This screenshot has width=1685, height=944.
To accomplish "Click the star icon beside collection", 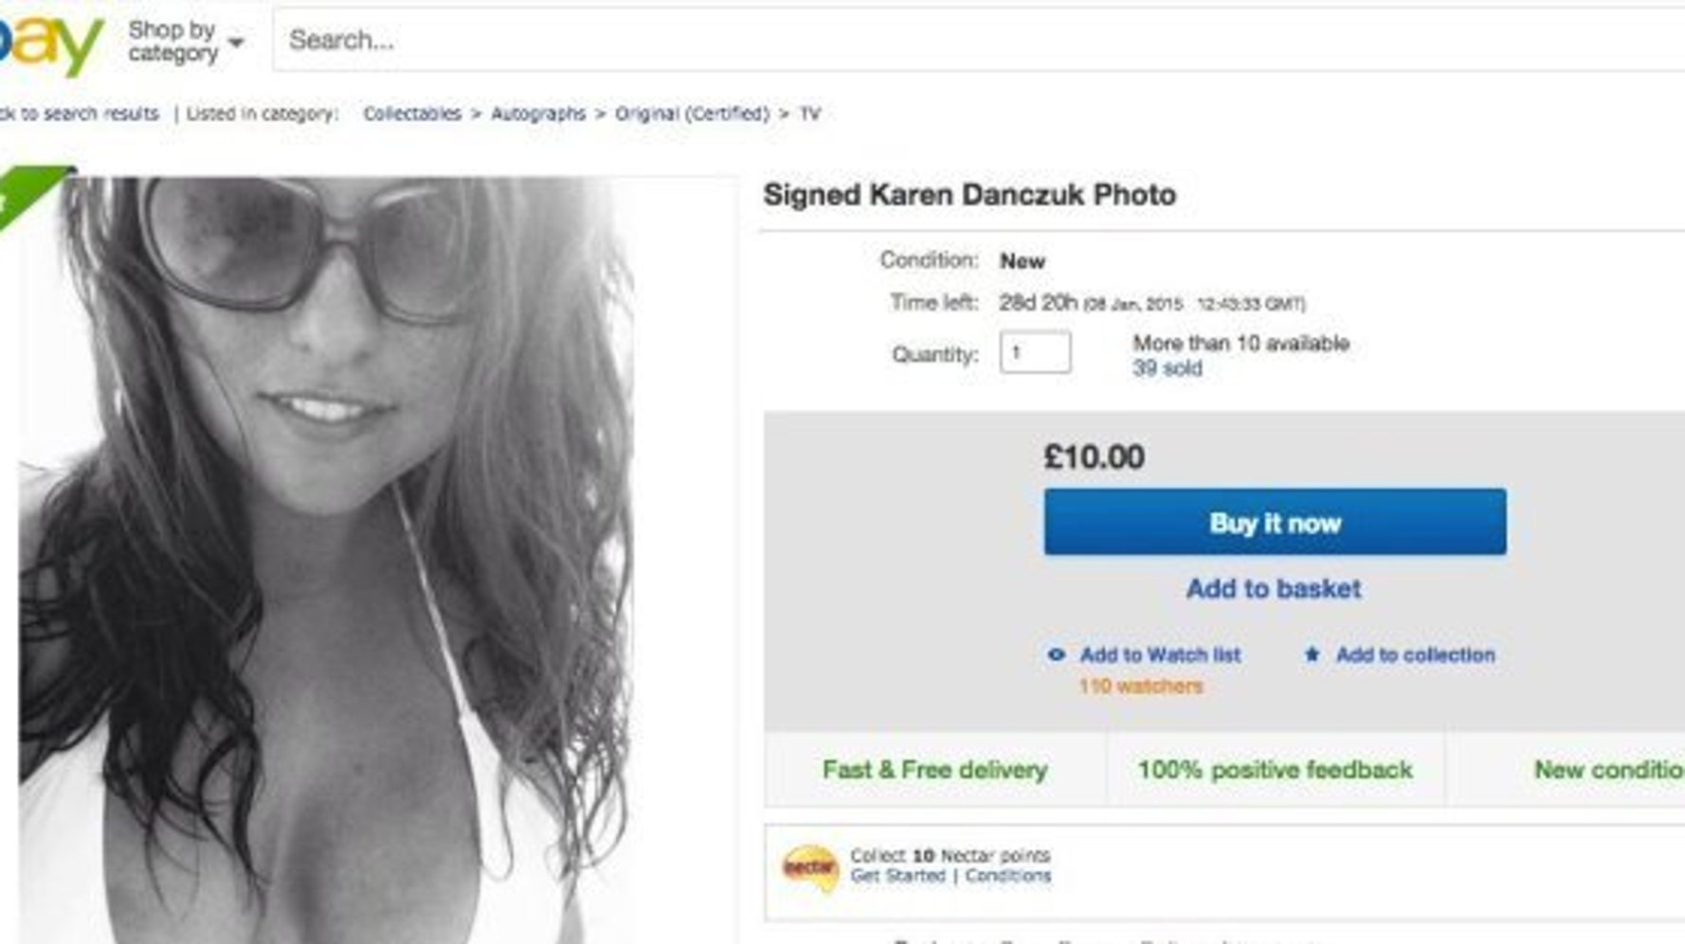I will pyautogui.click(x=1312, y=654).
